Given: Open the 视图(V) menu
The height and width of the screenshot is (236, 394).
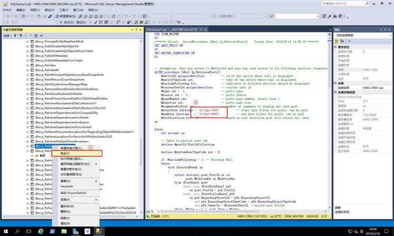Looking at the screenshot, I should (x=35, y=10).
